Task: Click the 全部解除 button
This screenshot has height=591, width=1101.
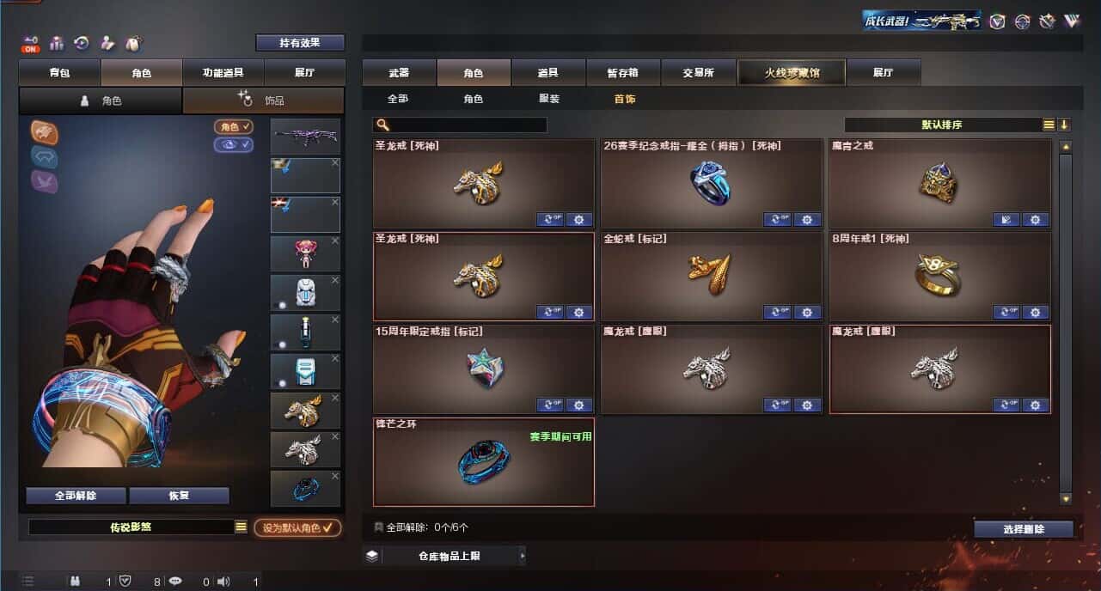Action: [76, 496]
